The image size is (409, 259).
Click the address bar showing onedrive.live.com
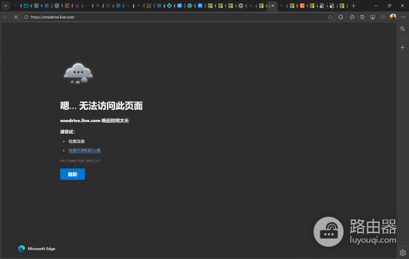[177, 17]
